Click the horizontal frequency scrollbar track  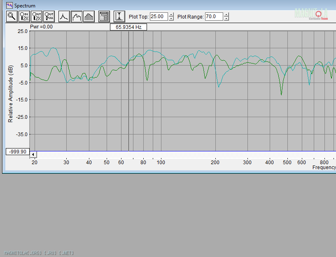coord(186,155)
